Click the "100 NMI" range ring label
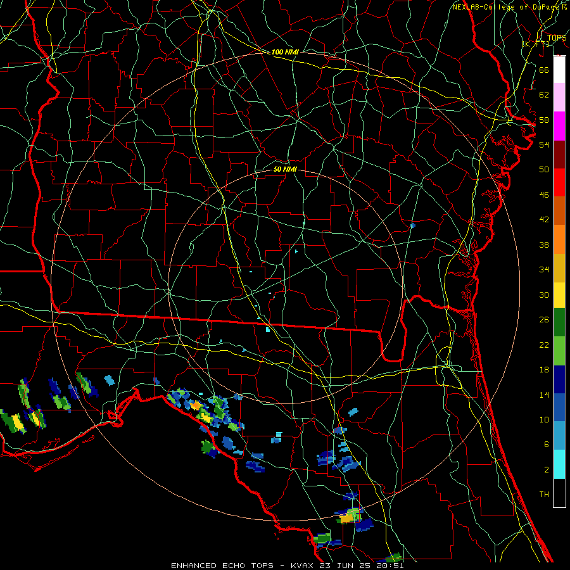 click(285, 53)
